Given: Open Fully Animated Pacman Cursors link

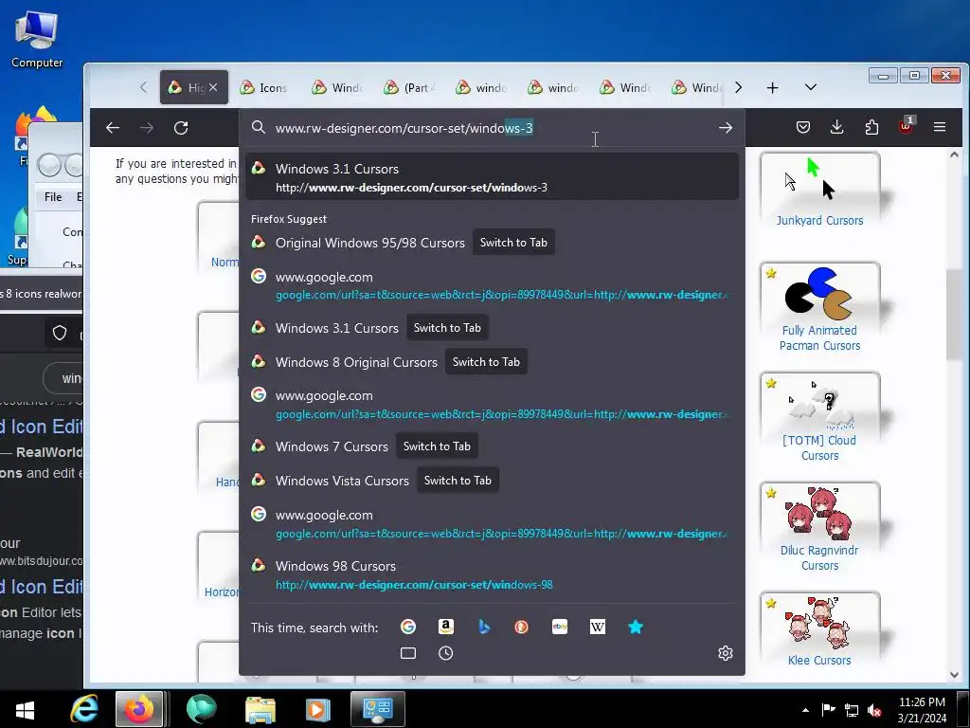Looking at the screenshot, I should [819, 338].
